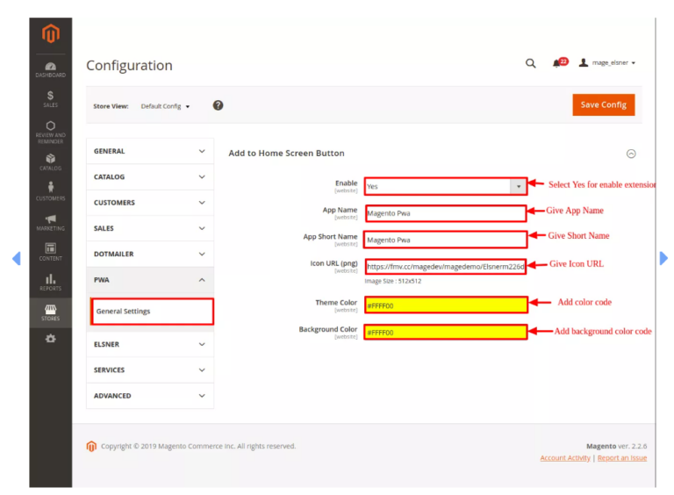Open the Dashboard sidebar icon
This screenshot has height=495, width=674.
click(x=51, y=69)
